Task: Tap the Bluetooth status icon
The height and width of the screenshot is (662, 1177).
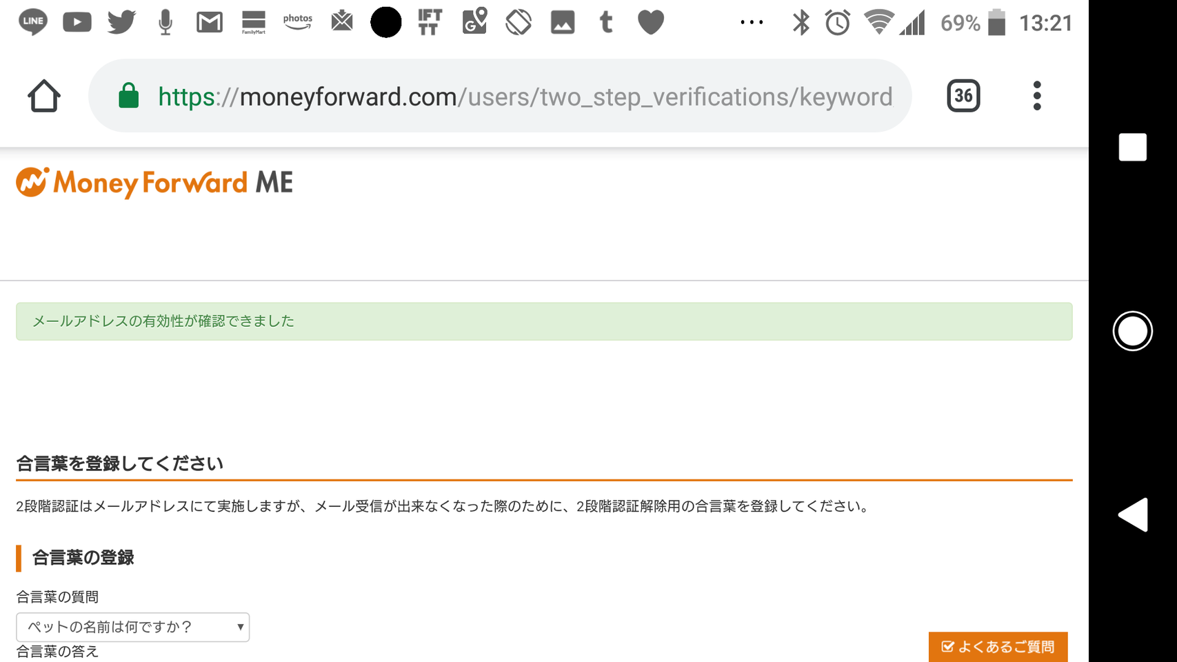Action: coord(801,23)
